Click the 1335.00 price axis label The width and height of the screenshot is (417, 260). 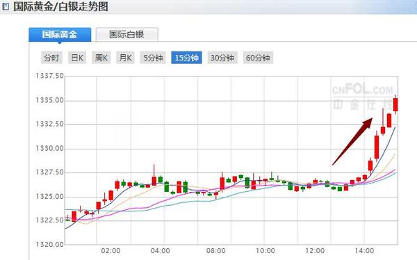tap(50, 100)
